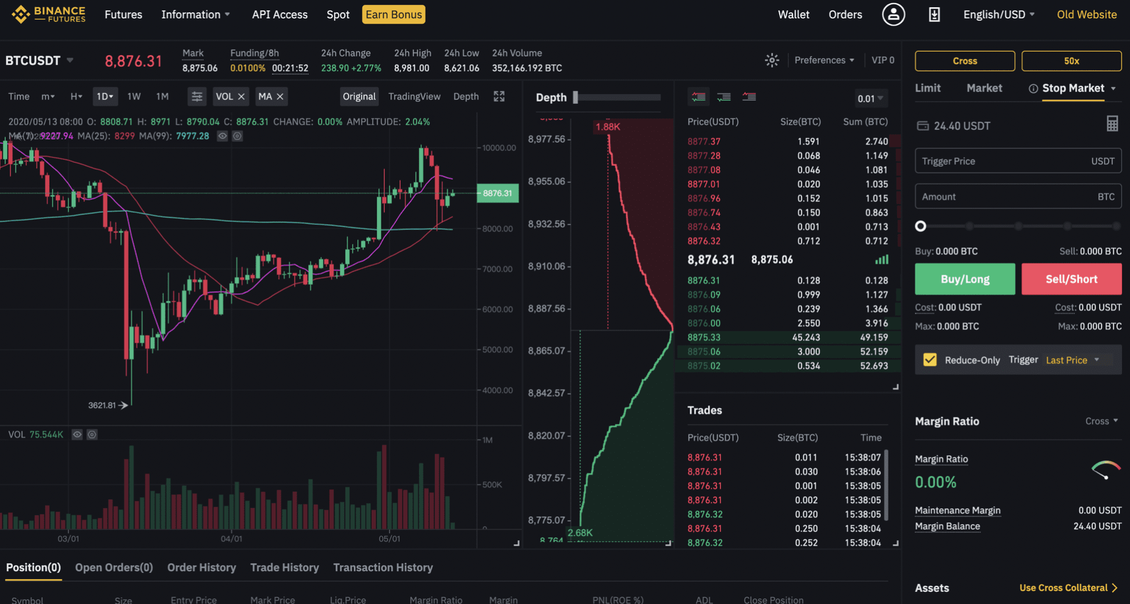
Task: Open the Margin Ratio Cross dropdown
Action: (x=1101, y=421)
